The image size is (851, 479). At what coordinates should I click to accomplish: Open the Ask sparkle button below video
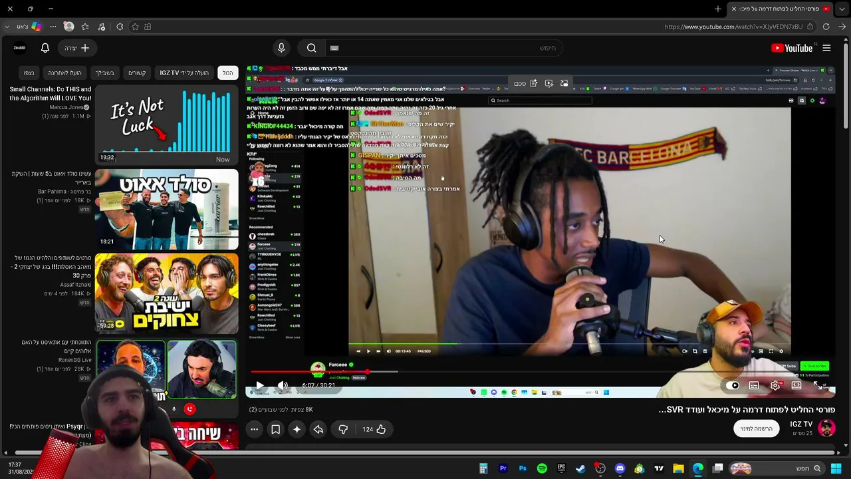297,430
